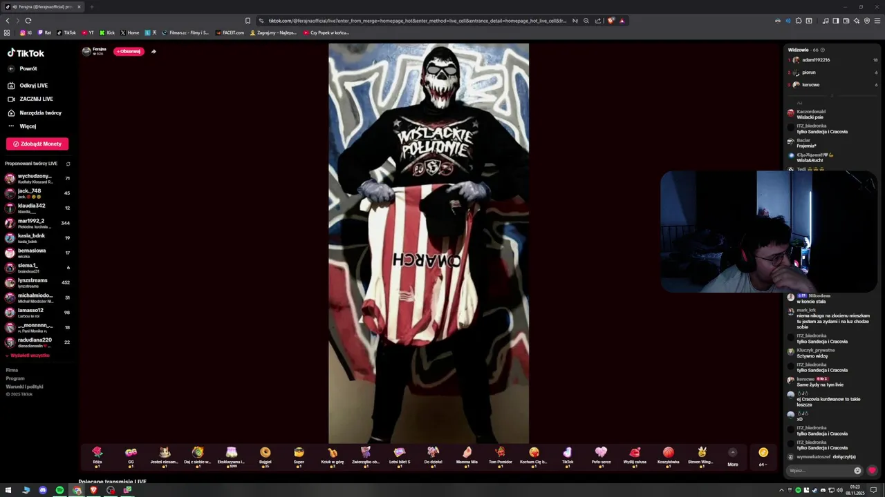The height and width of the screenshot is (497, 885).
Task: Open the bernasiowa suggested live creator
Action: (37, 253)
